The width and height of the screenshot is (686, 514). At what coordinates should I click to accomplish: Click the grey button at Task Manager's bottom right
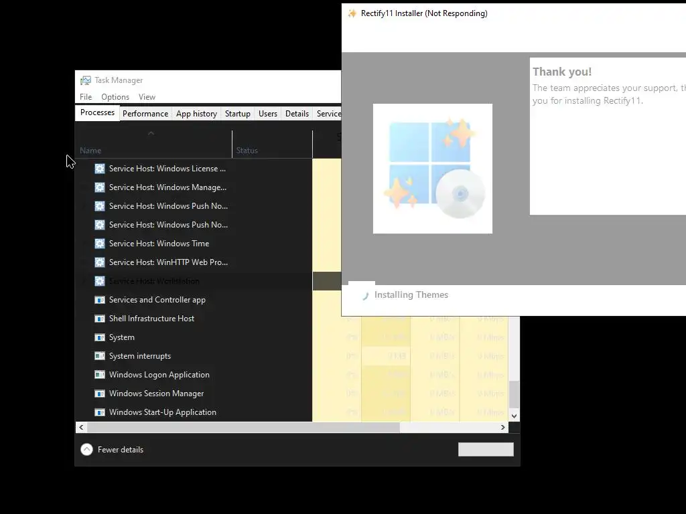486,449
